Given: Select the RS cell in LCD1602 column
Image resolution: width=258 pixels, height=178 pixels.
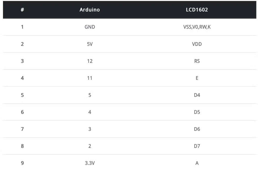Looking at the screenshot, I should pos(197,61).
